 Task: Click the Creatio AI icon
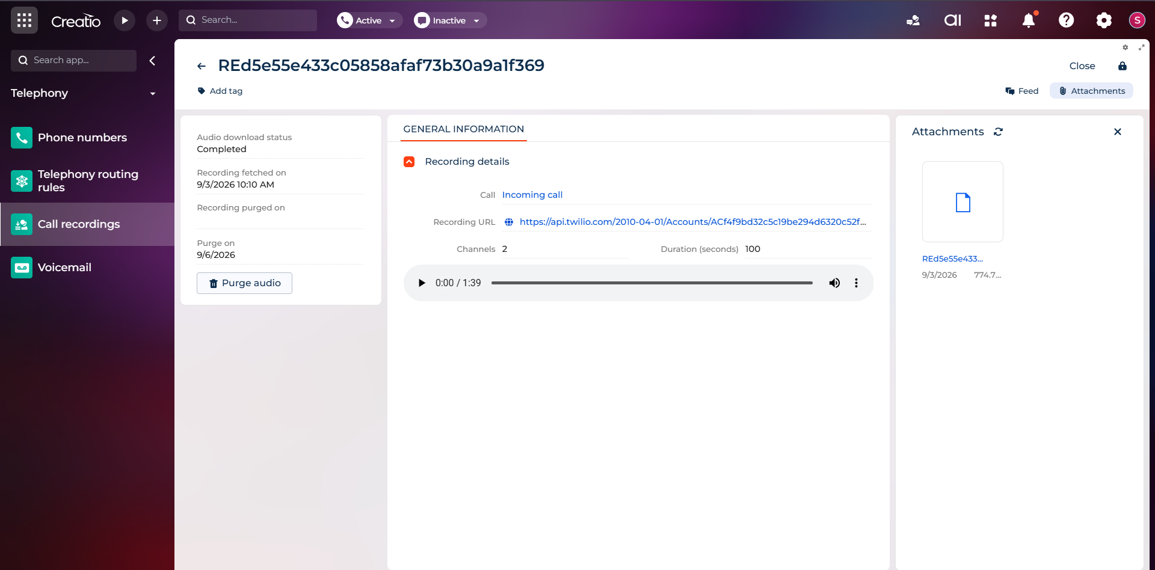(x=952, y=20)
